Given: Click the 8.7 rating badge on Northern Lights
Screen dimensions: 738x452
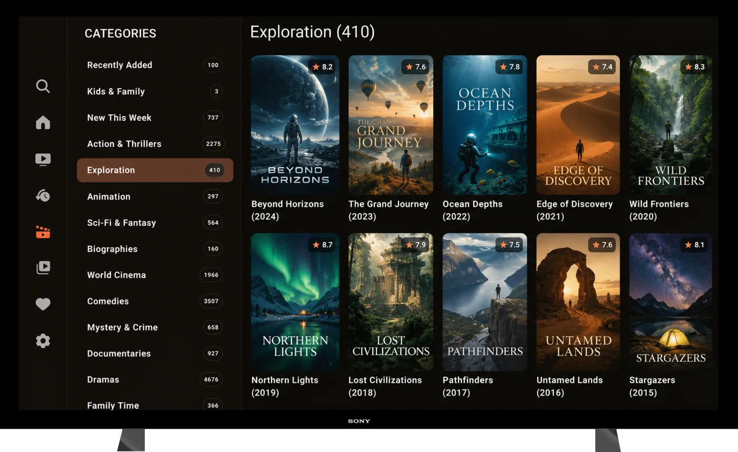Looking at the screenshot, I should tap(322, 245).
